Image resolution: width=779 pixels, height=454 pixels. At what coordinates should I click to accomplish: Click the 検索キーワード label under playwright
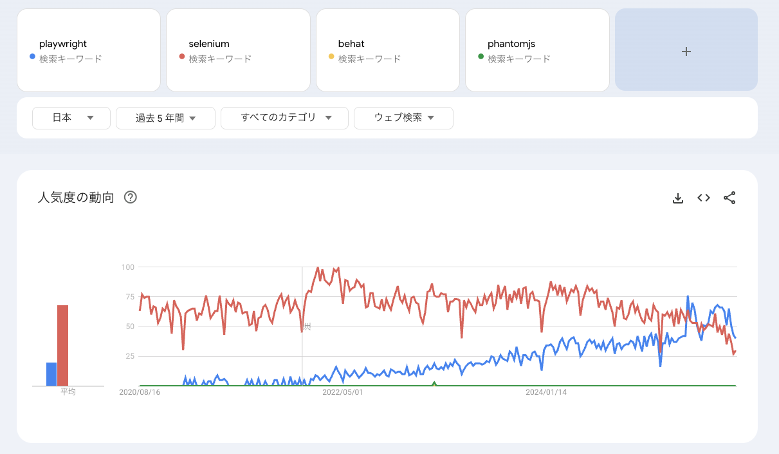click(71, 59)
